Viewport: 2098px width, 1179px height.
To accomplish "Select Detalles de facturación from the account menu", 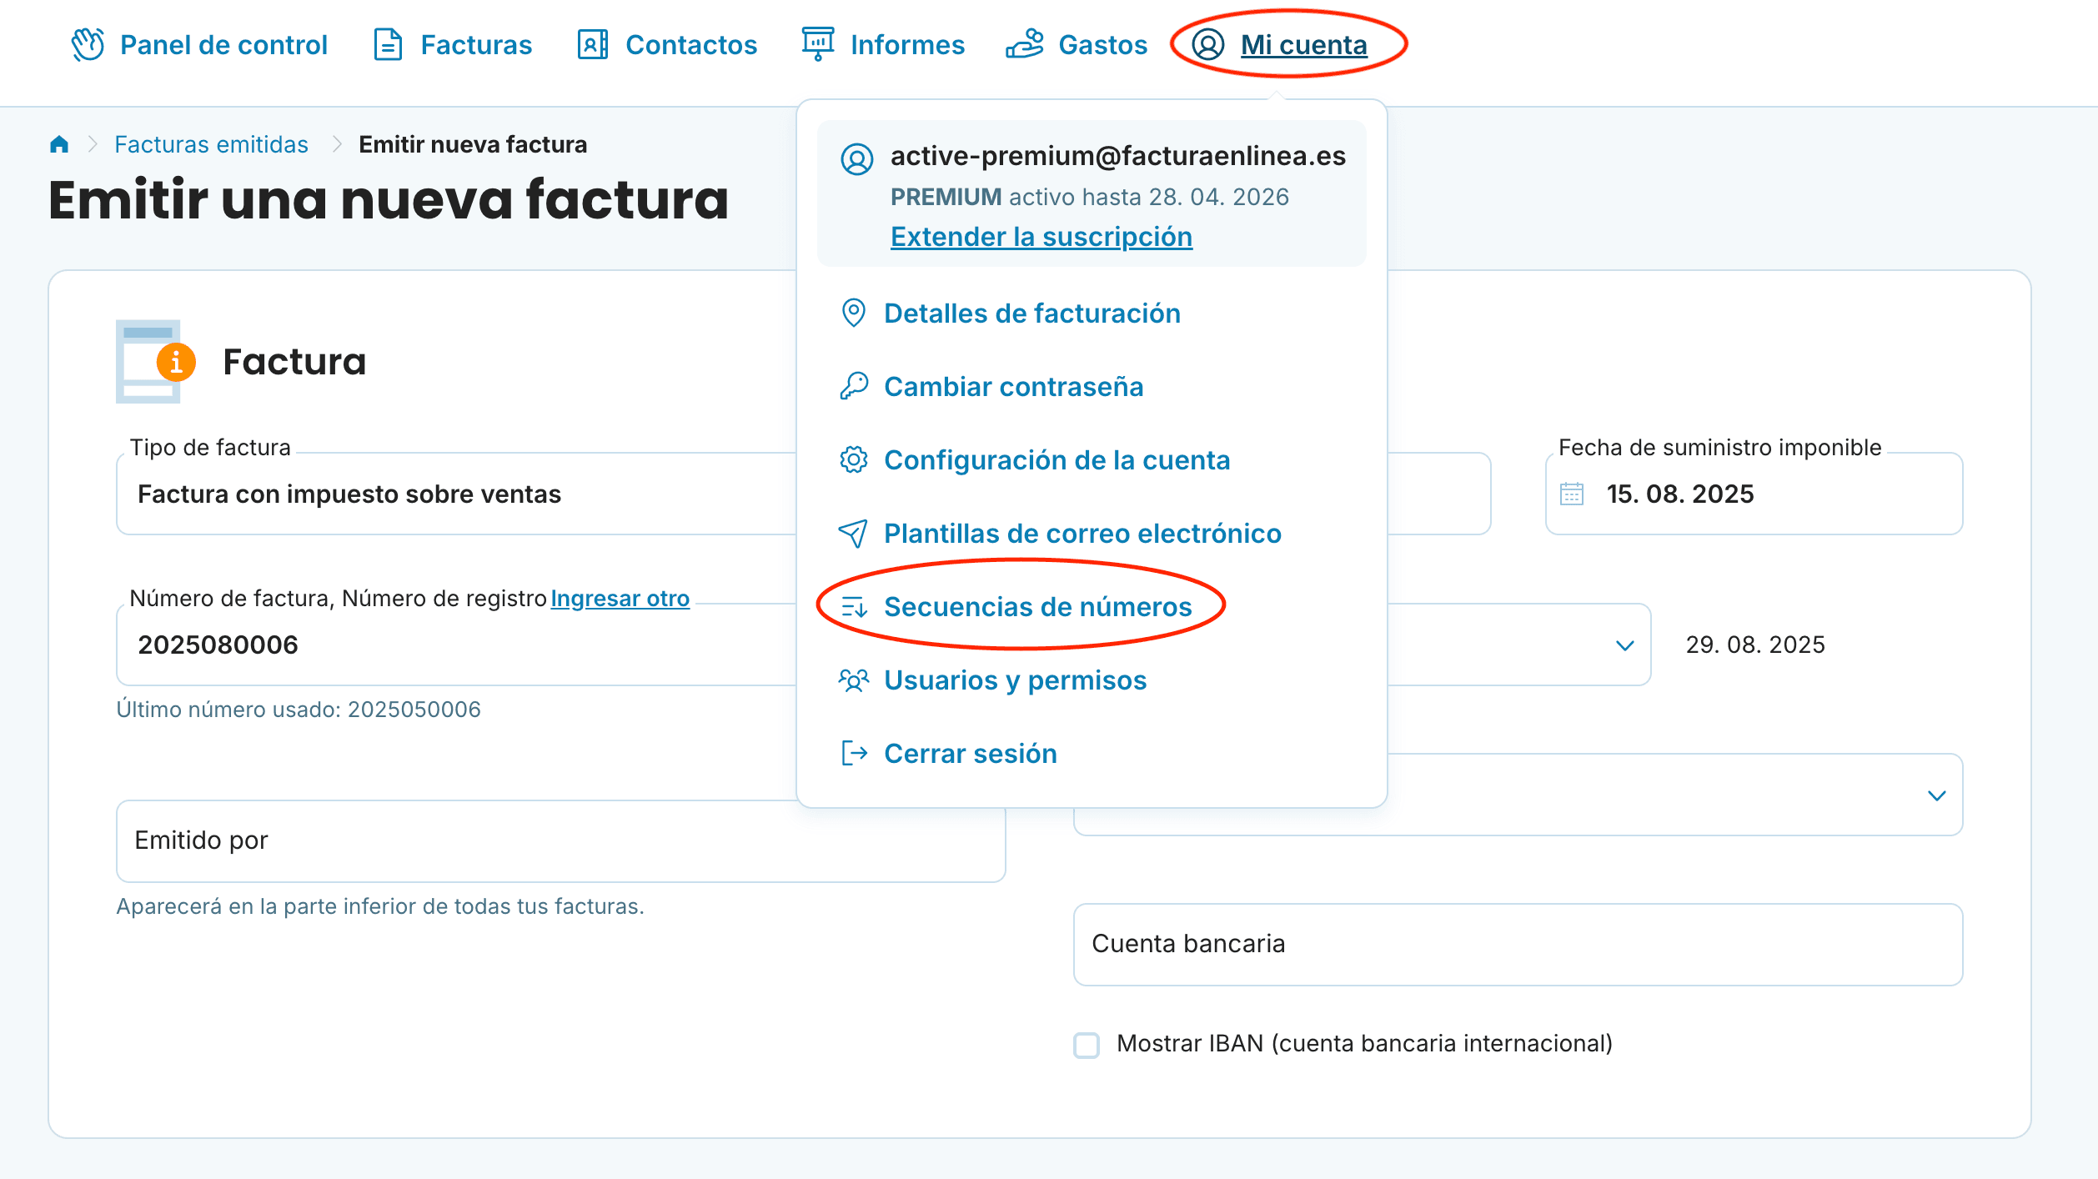I will click(1032, 314).
